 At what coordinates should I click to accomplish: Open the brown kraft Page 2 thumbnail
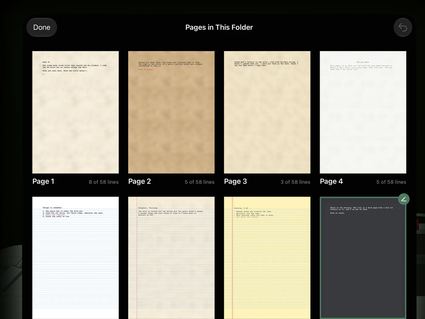171,112
